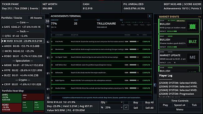Image resolution: width=203 pixels, height=114 pixels.
Task: Select the SAFE $346.21 stock row
Action: pos(23,27)
